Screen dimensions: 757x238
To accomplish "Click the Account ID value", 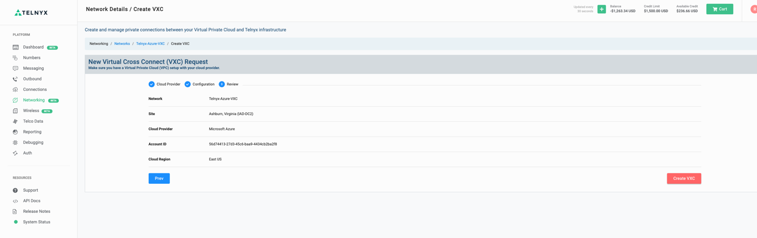I will point(243,144).
